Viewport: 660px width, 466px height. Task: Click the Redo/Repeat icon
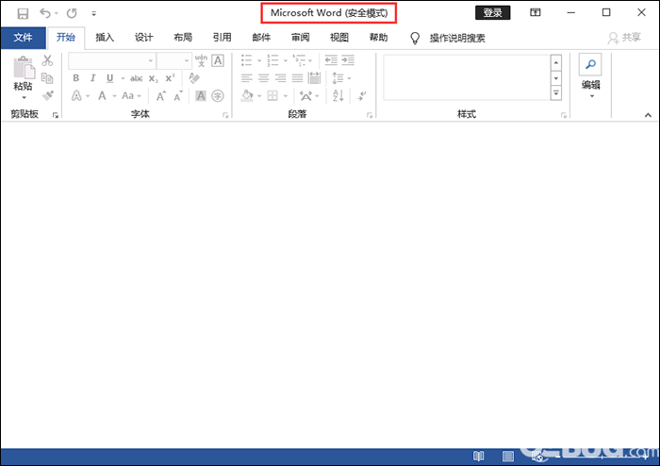72,13
